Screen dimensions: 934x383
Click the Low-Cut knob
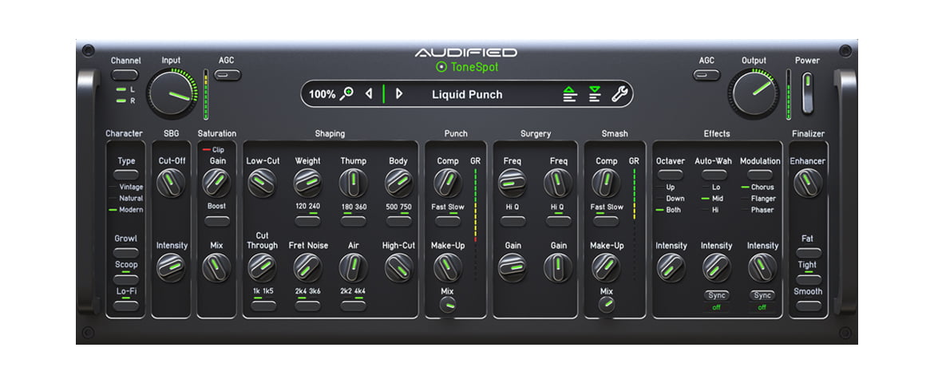(x=262, y=182)
